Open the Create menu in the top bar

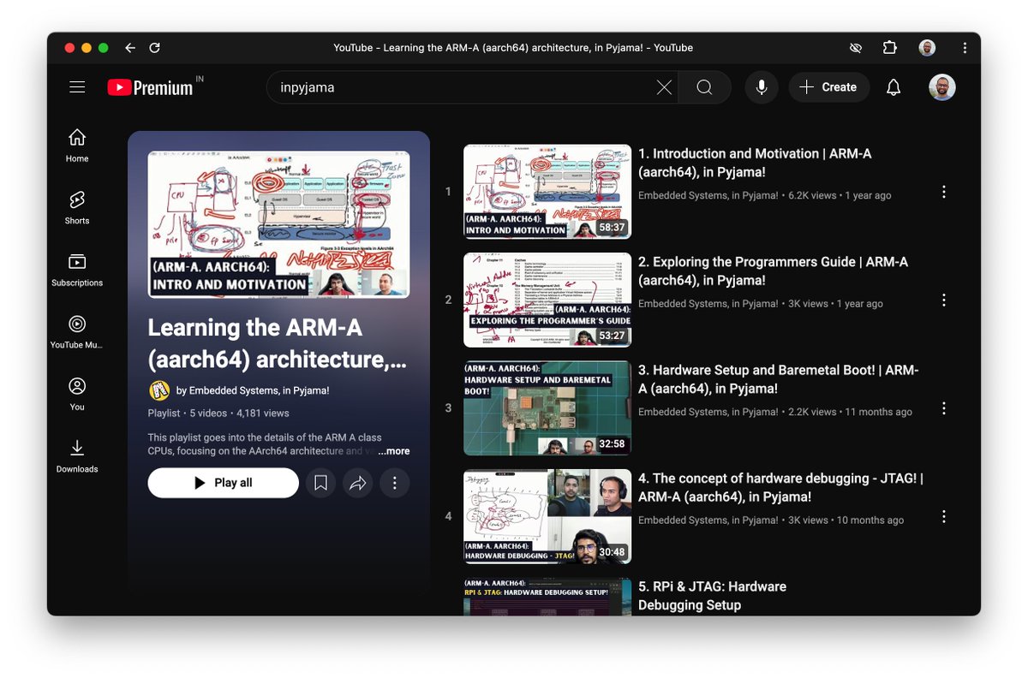[828, 86]
